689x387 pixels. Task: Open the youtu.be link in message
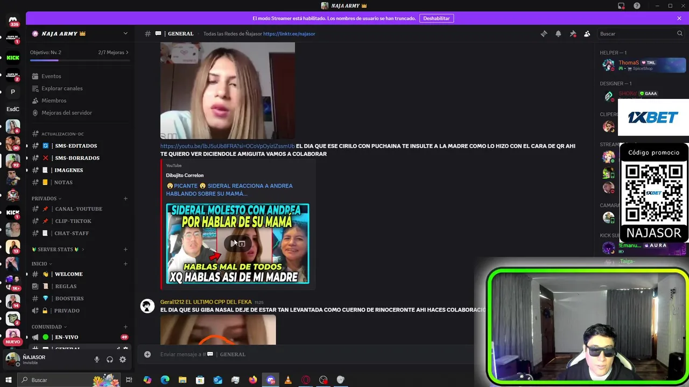pyautogui.click(x=227, y=146)
